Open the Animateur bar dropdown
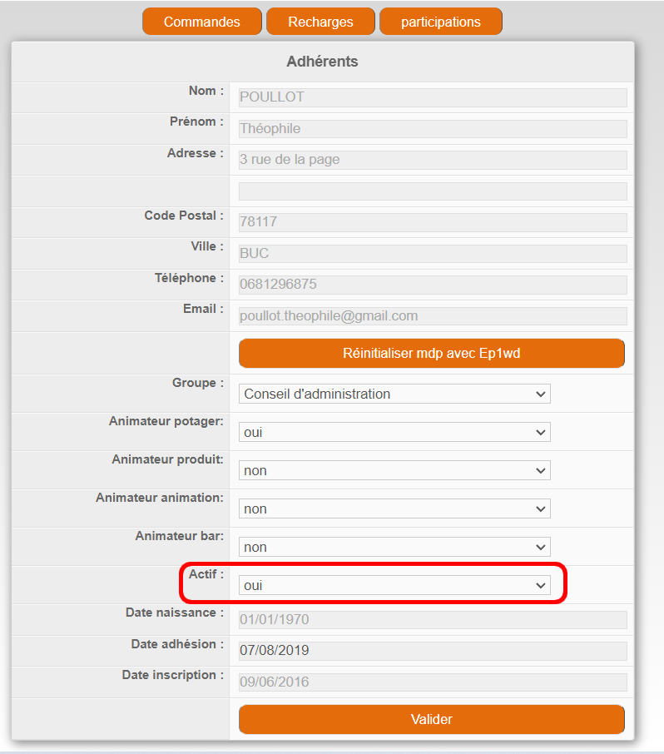Viewport: 664px width, 754px height. click(x=394, y=547)
